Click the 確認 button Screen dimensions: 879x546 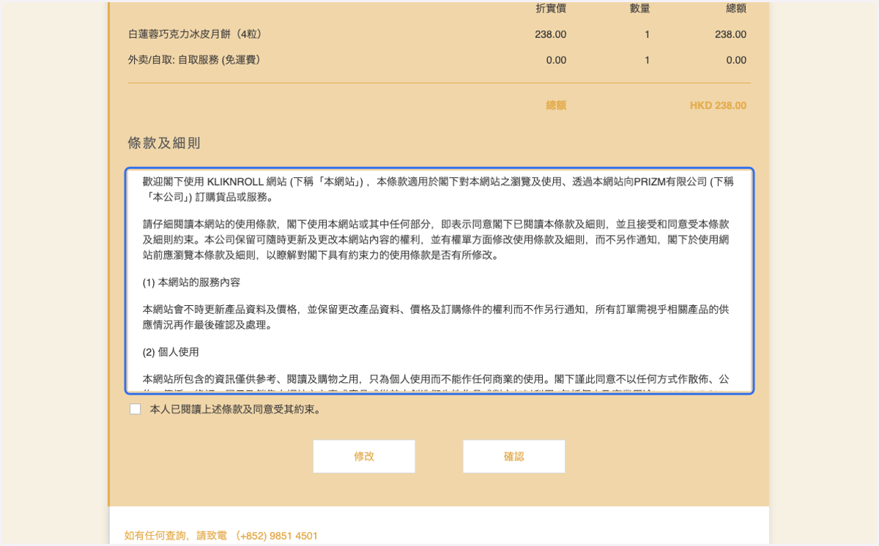click(x=513, y=457)
